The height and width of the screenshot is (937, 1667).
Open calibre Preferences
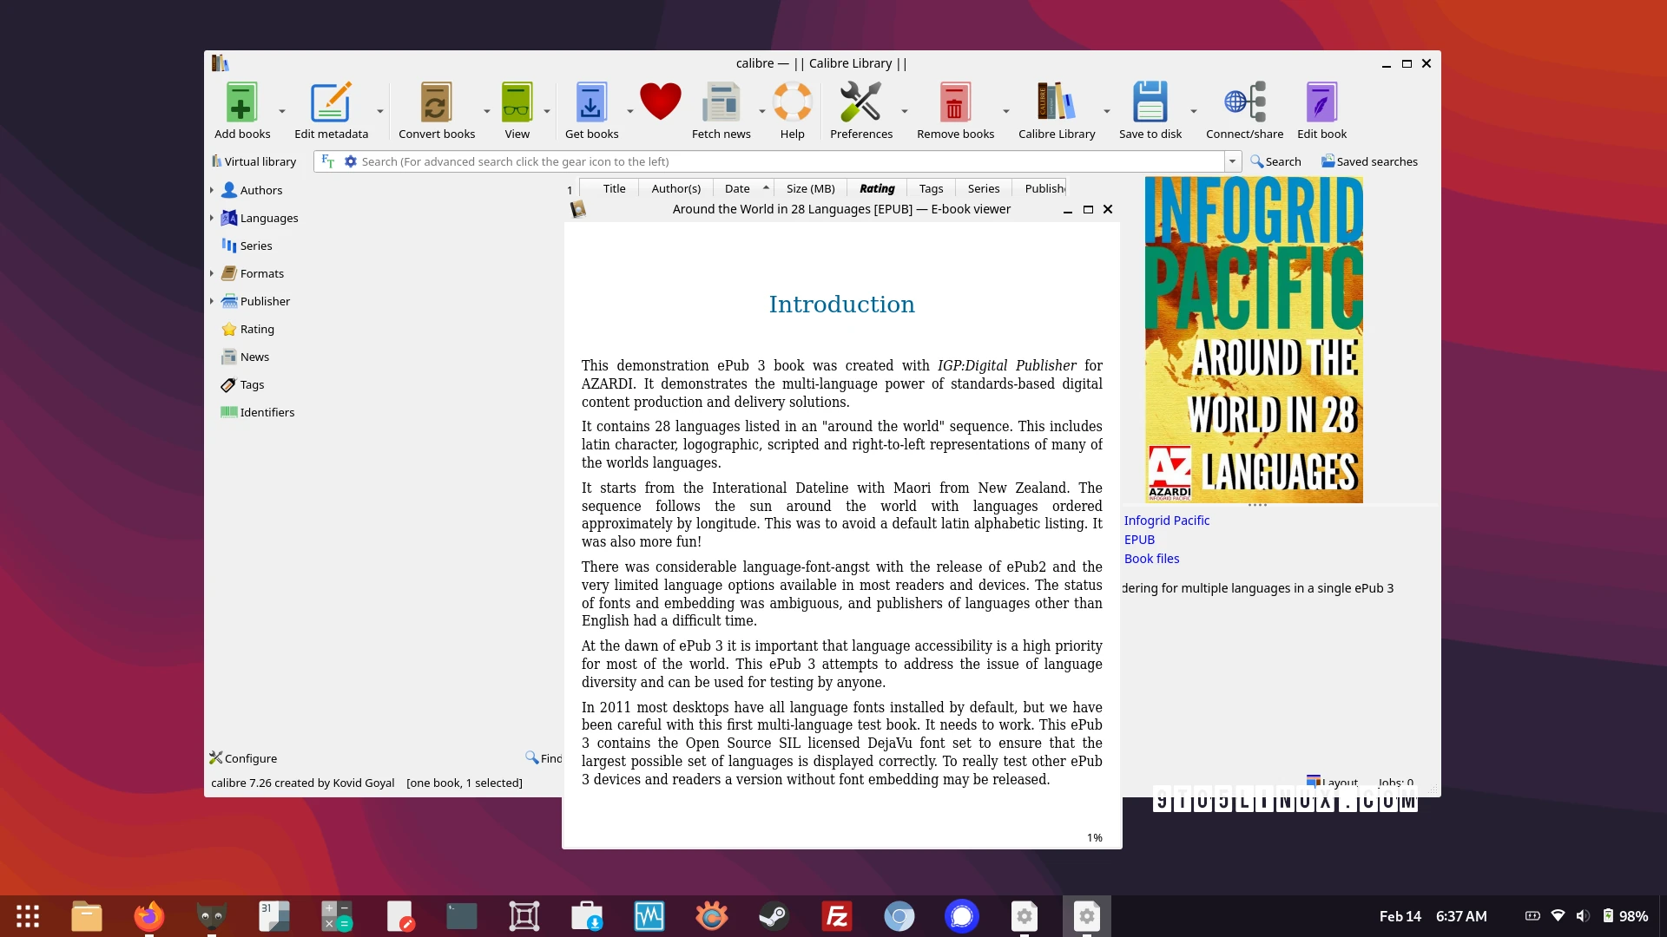click(860, 103)
